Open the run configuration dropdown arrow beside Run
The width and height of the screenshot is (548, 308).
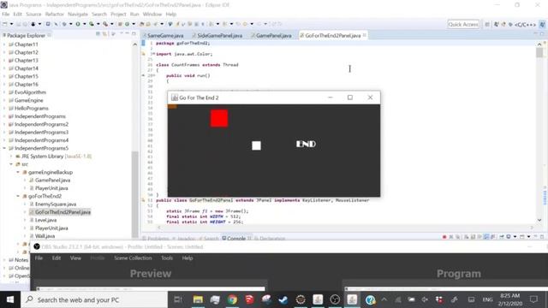[84, 24]
